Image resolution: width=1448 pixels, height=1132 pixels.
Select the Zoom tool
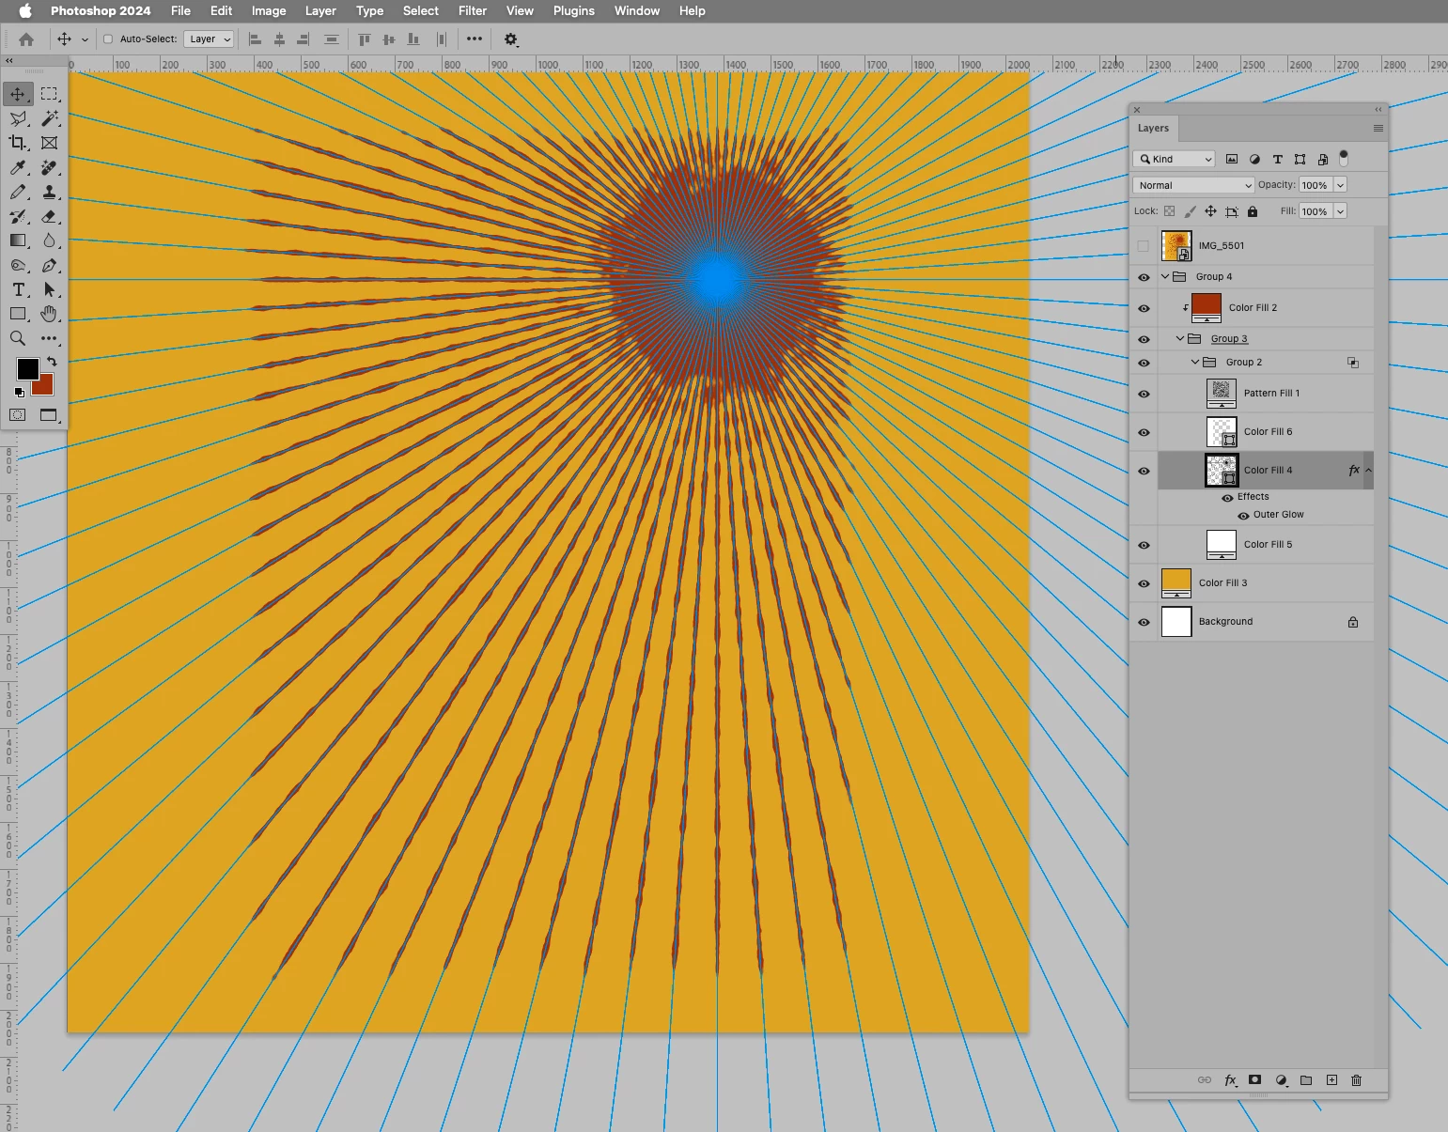pyautogui.click(x=18, y=338)
